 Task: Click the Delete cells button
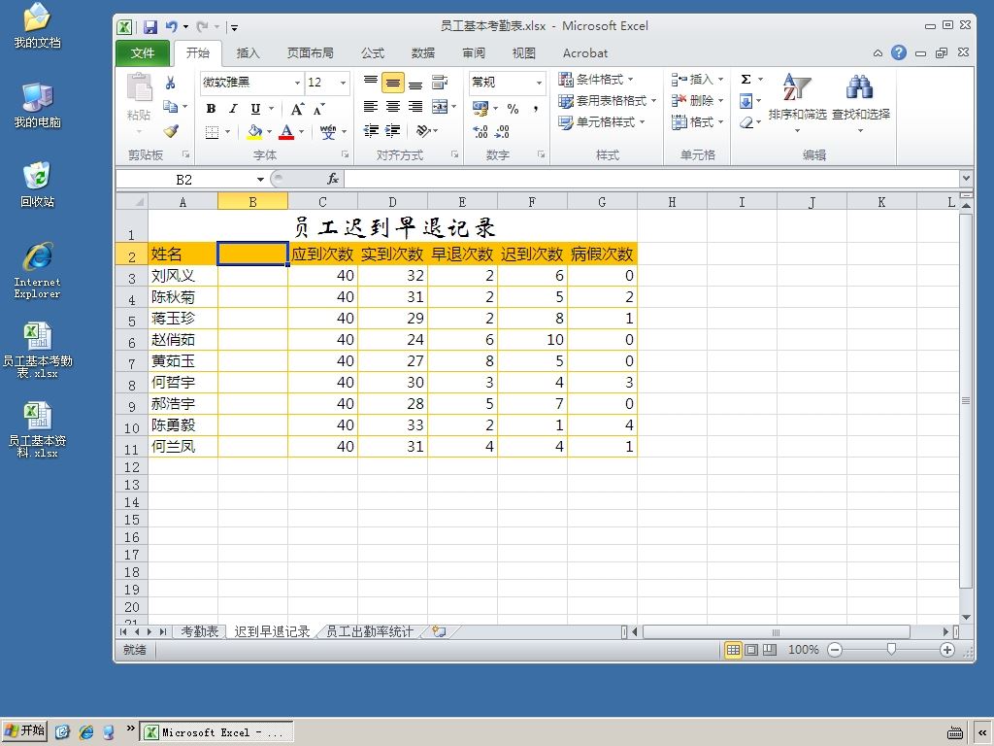coord(697,100)
